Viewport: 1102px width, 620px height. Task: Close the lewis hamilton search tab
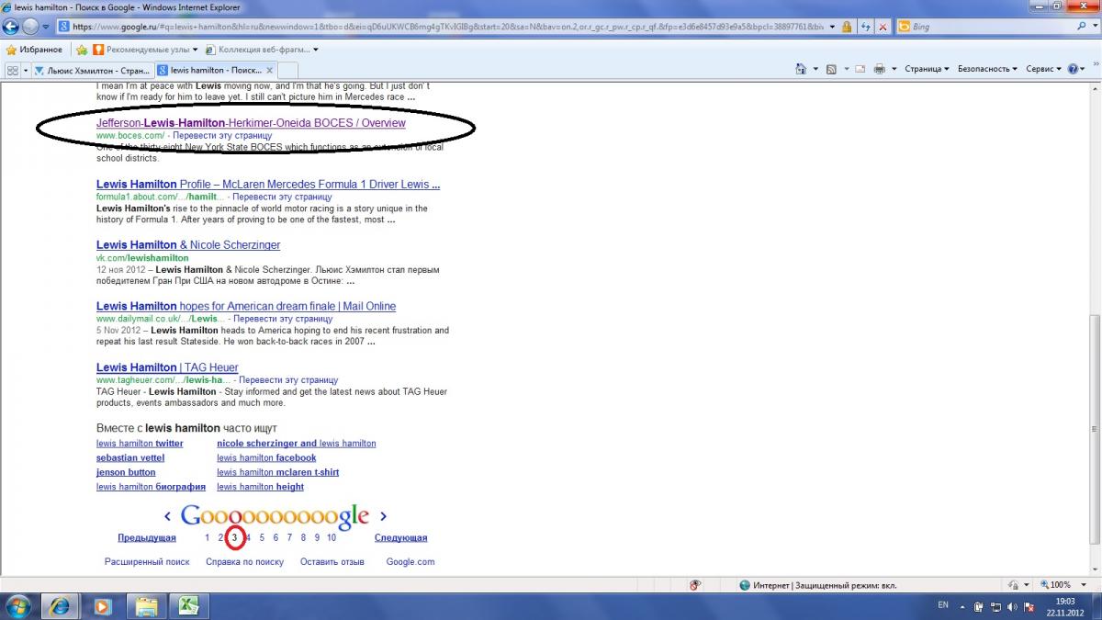pyautogui.click(x=269, y=70)
